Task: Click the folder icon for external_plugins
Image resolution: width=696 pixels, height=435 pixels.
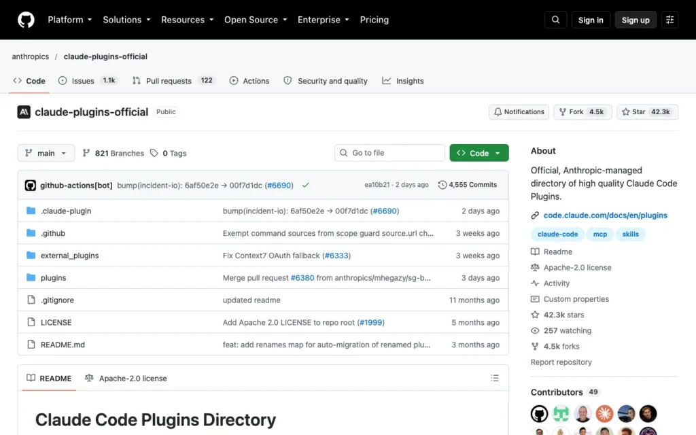Action: [31, 256]
